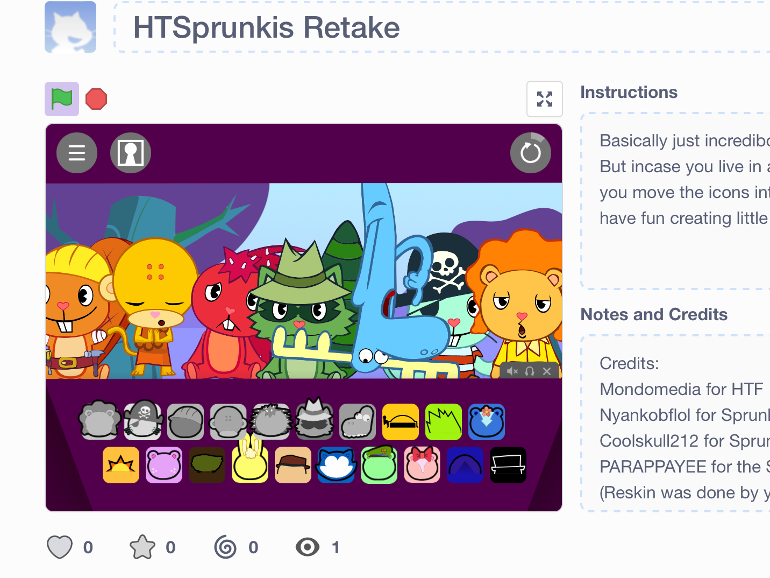Choose the yellow dome icon
The height and width of the screenshot is (578, 770).
tap(401, 422)
